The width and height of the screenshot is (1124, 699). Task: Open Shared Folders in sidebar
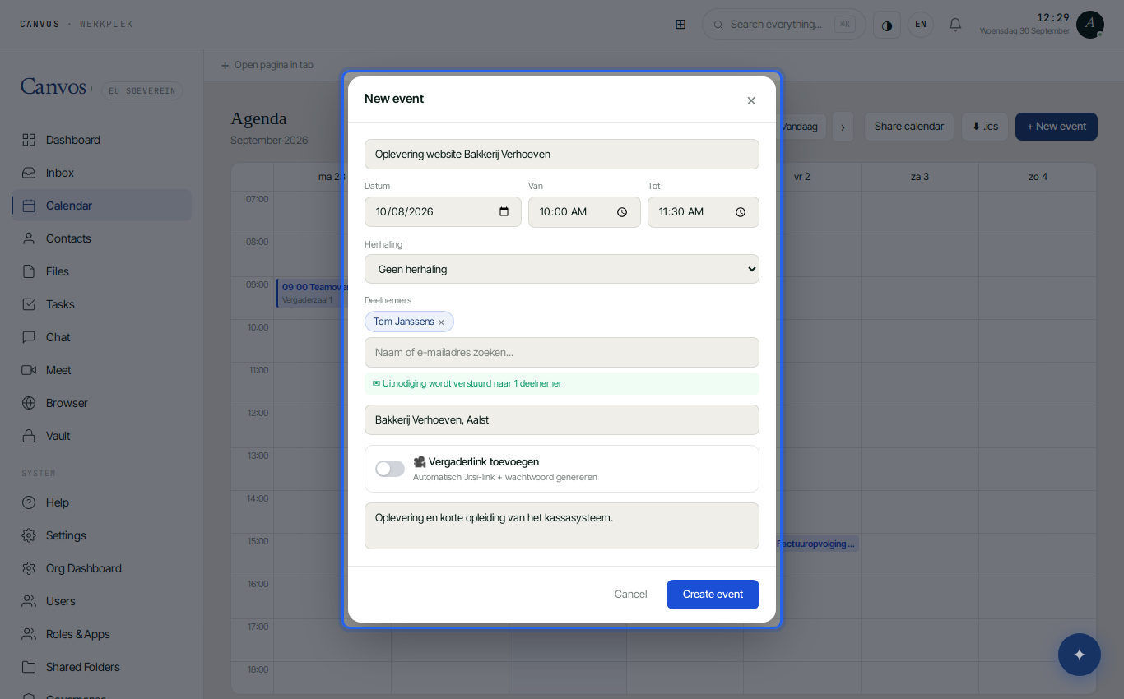[x=101, y=667]
